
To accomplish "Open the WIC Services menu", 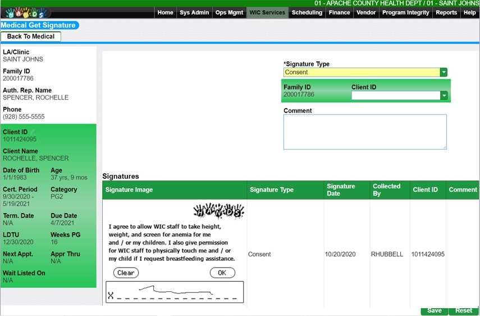I will [267, 12].
